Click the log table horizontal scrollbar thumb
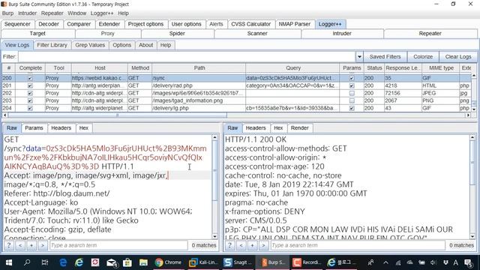480x270 pixels. (x=117, y=115)
